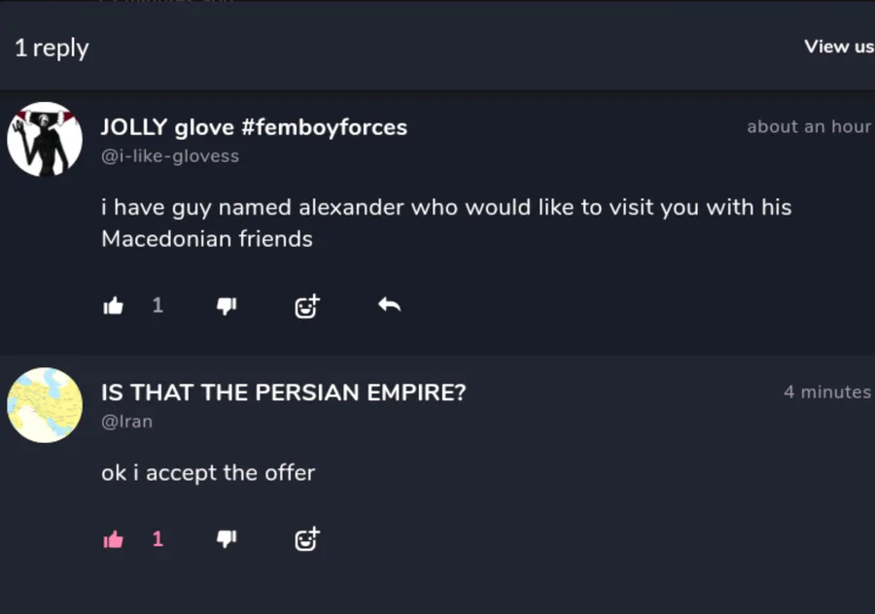The width and height of the screenshot is (875, 614).
Task: Add emoji reaction to the @Iran reply
Action: point(307,539)
